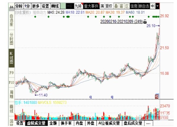Click the skip-forward arrow icon in top toolbar
Viewport: 177px width, 127px height.
[153, 6]
